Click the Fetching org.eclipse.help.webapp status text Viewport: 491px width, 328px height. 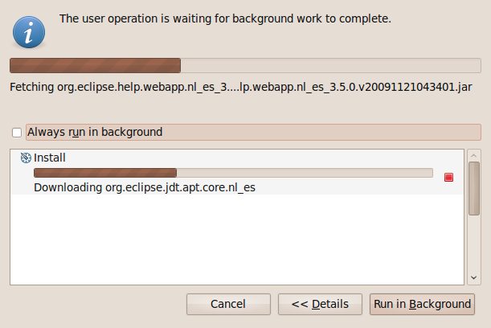click(241, 87)
